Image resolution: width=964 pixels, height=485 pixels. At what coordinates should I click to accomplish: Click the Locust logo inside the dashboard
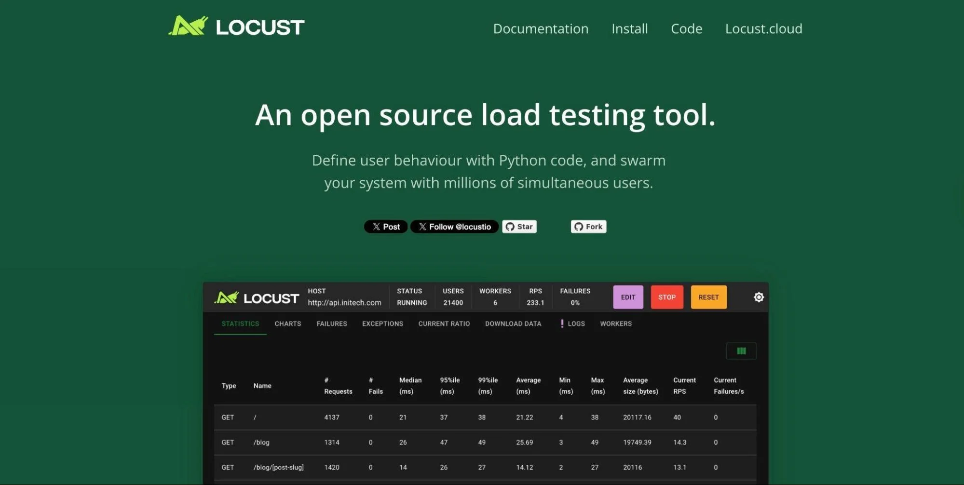point(228,297)
